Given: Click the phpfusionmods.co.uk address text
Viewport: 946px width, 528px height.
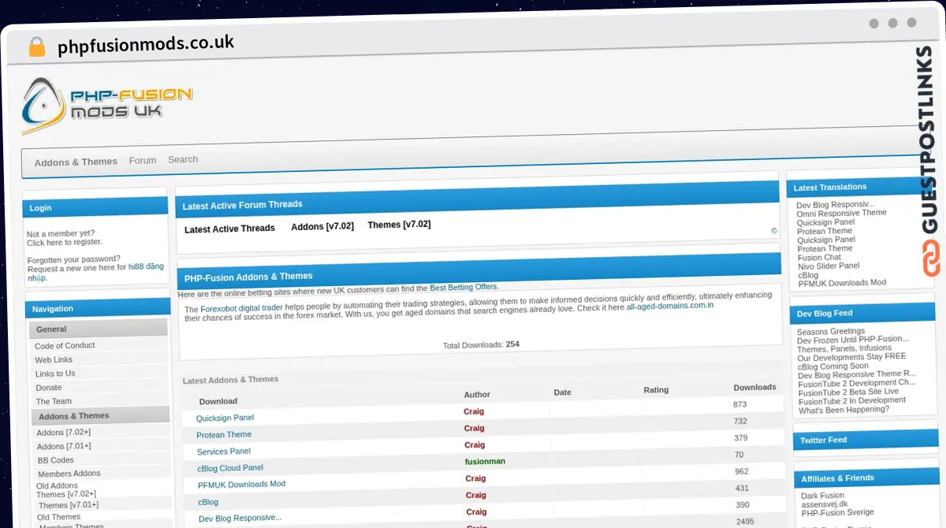Looking at the screenshot, I should pos(146,45).
